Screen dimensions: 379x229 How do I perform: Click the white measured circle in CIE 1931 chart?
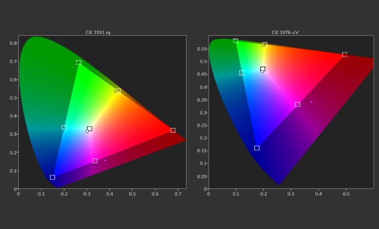[87, 131]
